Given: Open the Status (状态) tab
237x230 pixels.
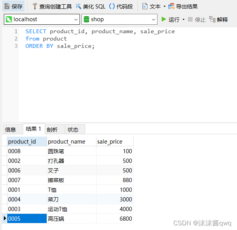Looking at the screenshot, I should pyautogui.click(x=75, y=130).
